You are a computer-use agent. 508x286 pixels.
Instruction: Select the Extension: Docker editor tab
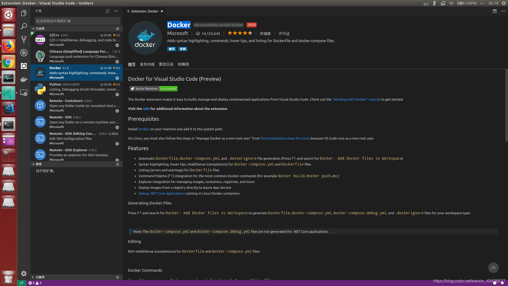pyautogui.click(x=145, y=11)
